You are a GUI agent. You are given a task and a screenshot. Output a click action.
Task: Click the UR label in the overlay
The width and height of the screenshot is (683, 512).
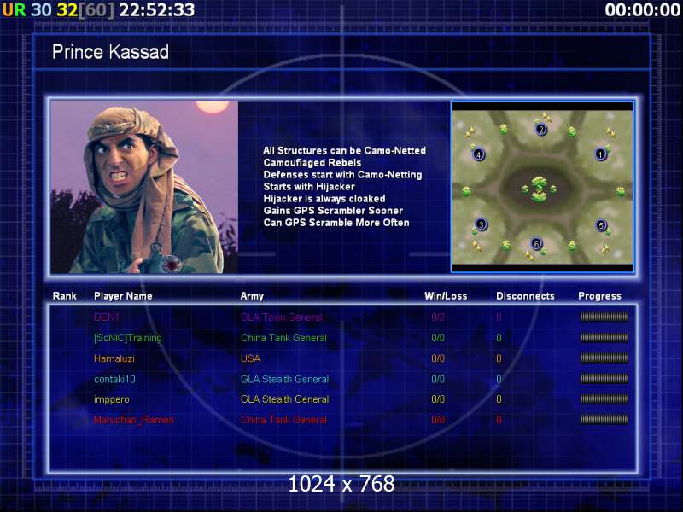pos(15,10)
